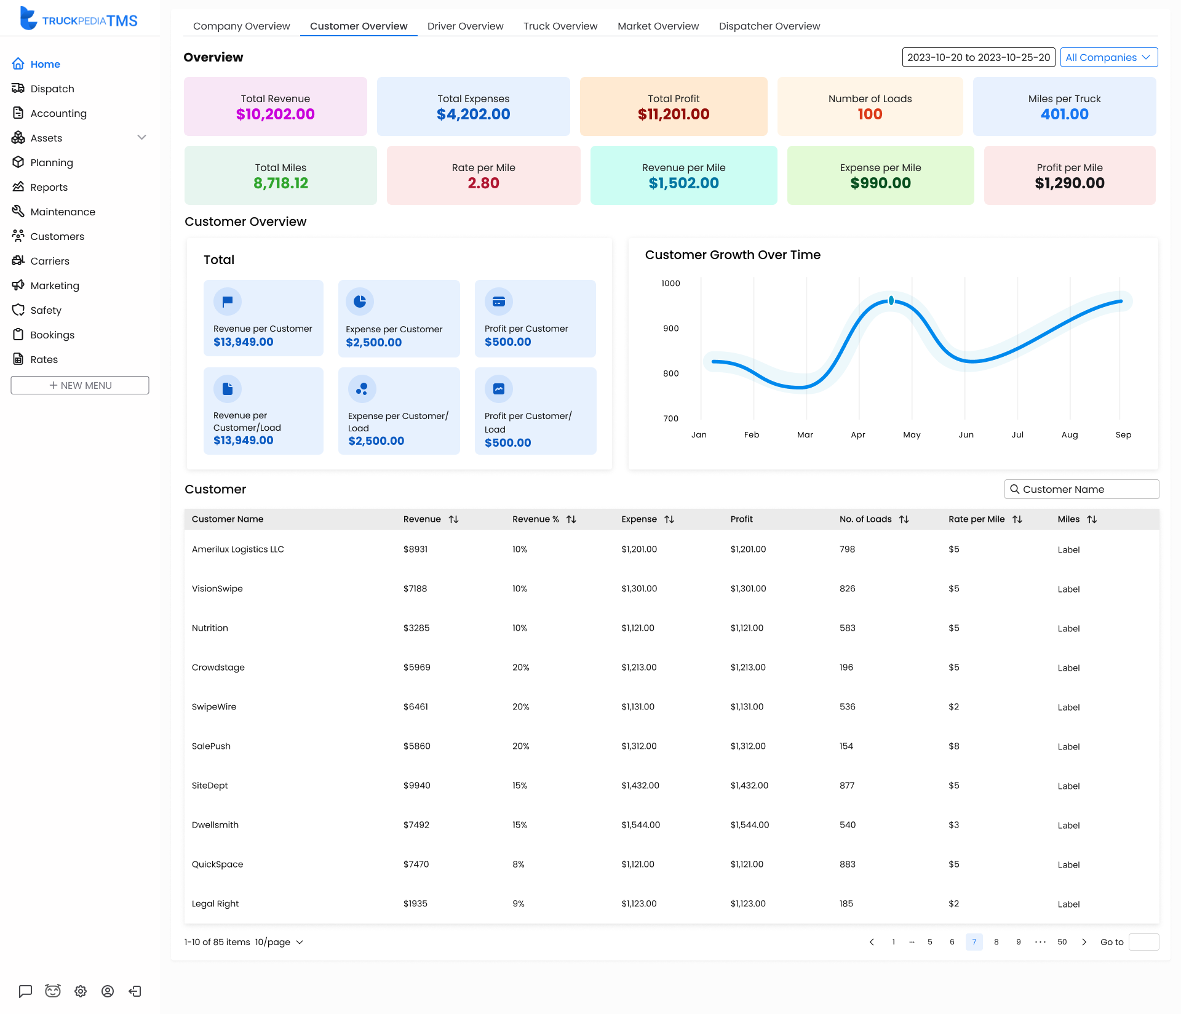Jump to page 8 in pagination

996,942
